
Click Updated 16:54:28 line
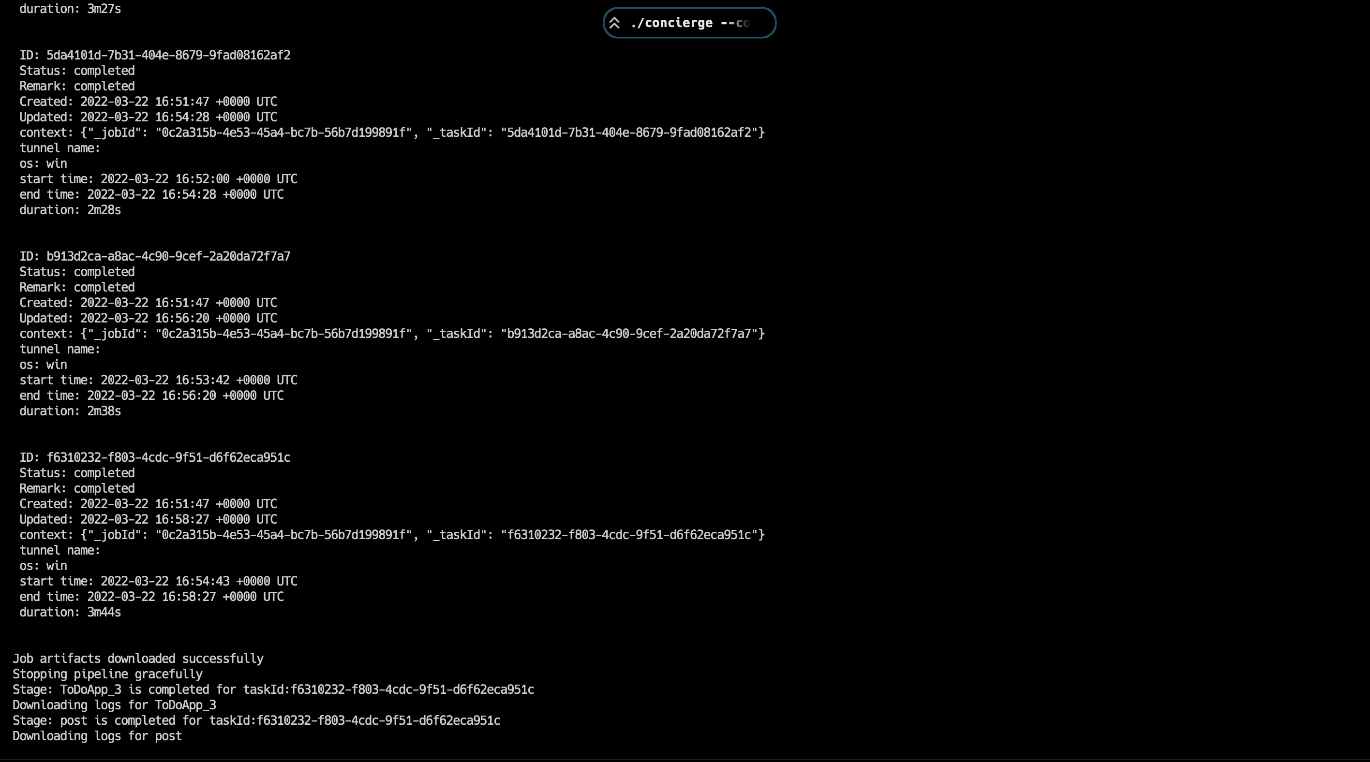point(149,117)
